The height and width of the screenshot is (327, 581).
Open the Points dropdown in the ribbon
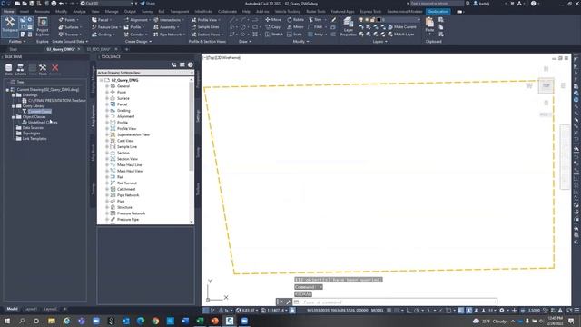point(69,20)
